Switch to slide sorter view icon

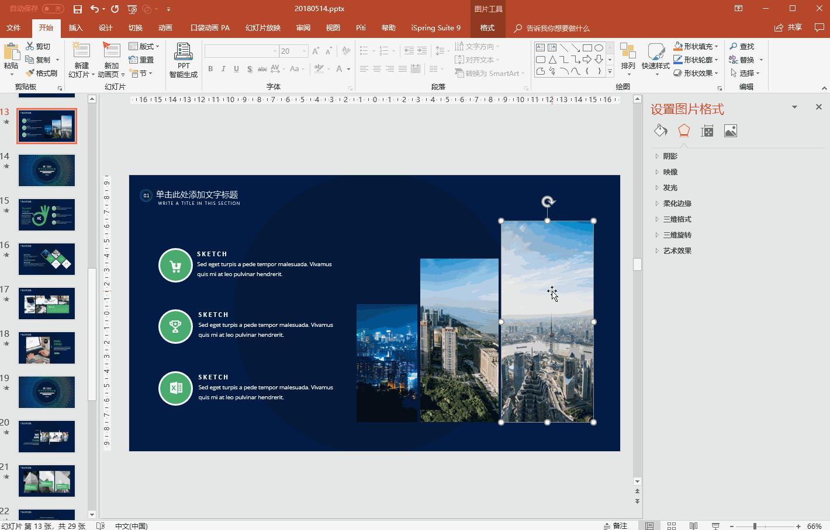(672, 526)
